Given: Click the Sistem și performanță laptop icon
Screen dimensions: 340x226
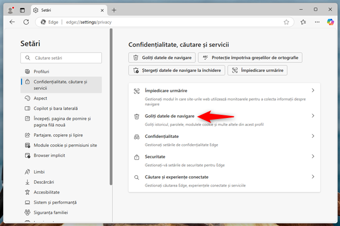Looking at the screenshot, I should [x=27, y=202].
